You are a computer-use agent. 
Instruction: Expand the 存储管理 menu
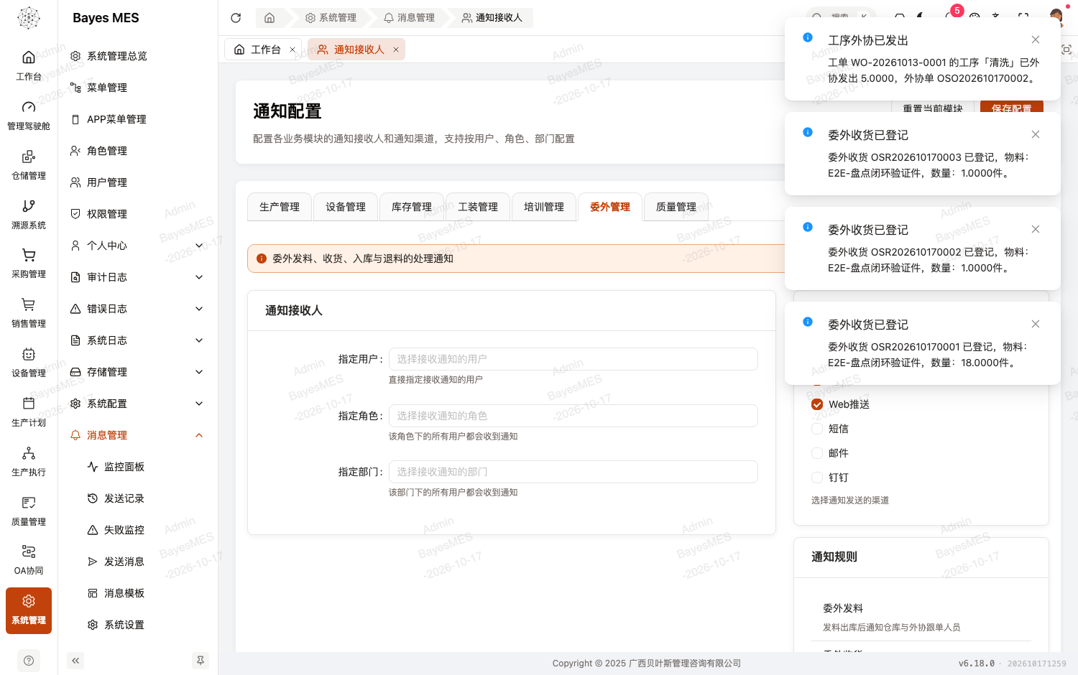click(137, 372)
